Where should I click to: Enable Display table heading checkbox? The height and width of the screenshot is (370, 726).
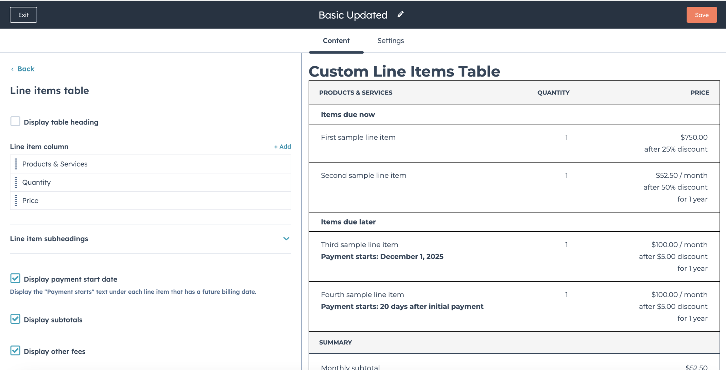click(15, 121)
